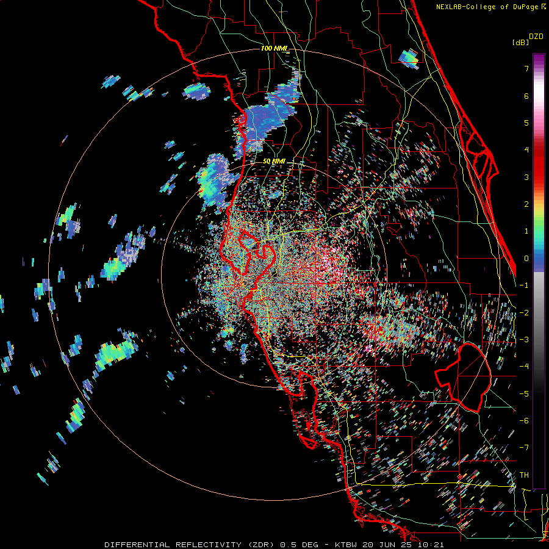This screenshot has height=549, width=549.
Task: Click the 50 NMI range ring label
Action: [x=274, y=161]
